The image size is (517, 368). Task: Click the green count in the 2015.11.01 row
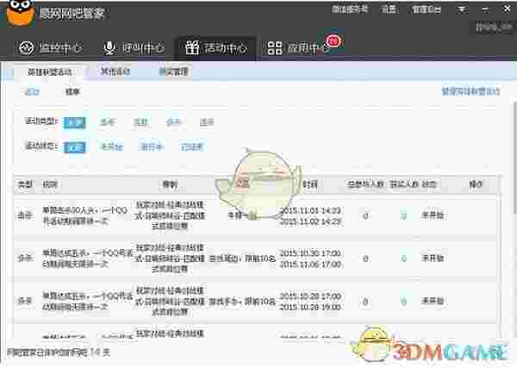pos(403,216)
